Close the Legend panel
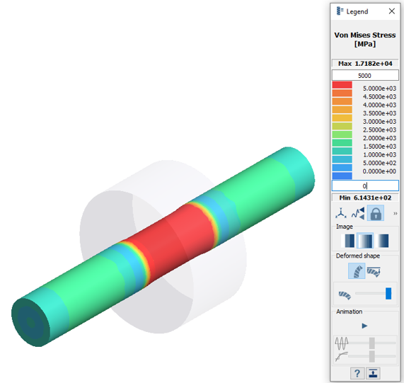 pyautogui.click(x=392, y=11)
